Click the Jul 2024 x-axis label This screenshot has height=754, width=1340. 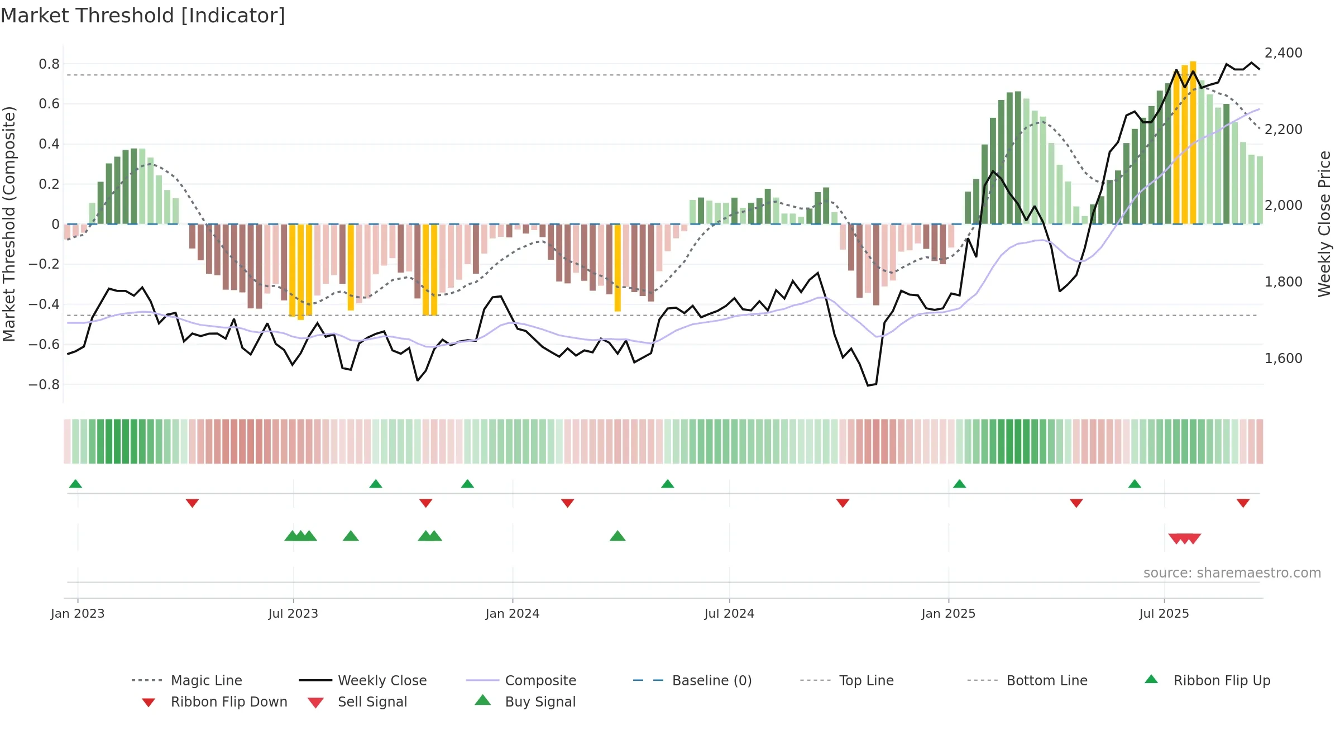tap(729, 613)
